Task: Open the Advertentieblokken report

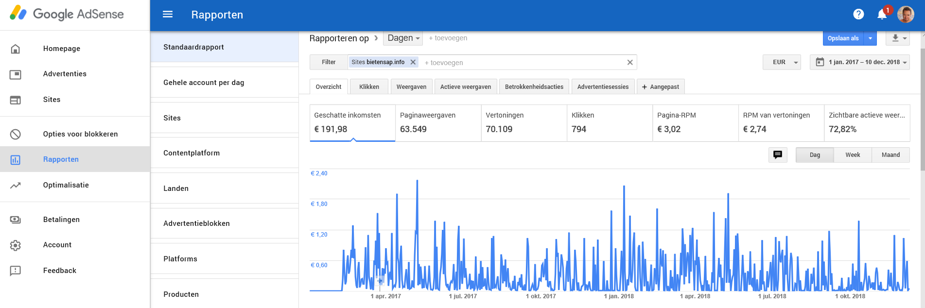Action: [x=225, y=223]
